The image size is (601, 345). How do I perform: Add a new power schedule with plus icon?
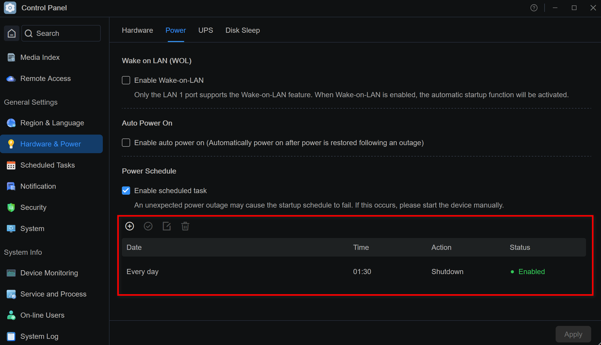pos(130,227)
